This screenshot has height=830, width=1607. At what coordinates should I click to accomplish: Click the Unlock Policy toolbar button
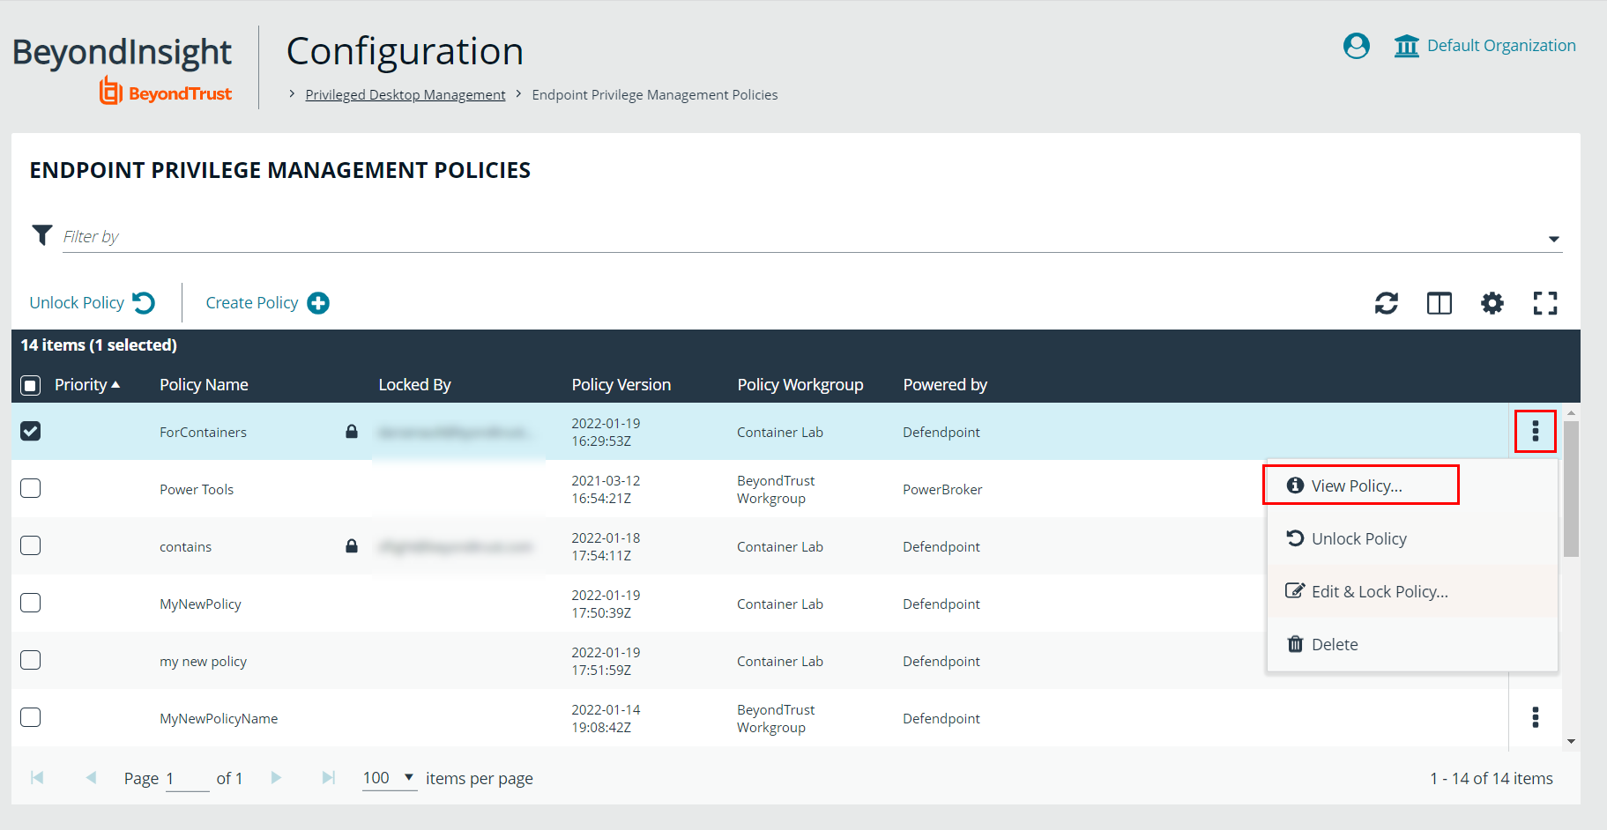93,303
